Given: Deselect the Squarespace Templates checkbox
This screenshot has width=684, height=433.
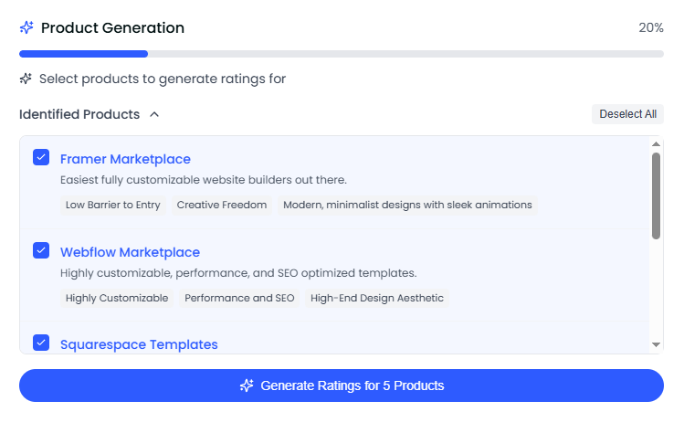Looking at the screenshot, I should (x=41, y=343).
